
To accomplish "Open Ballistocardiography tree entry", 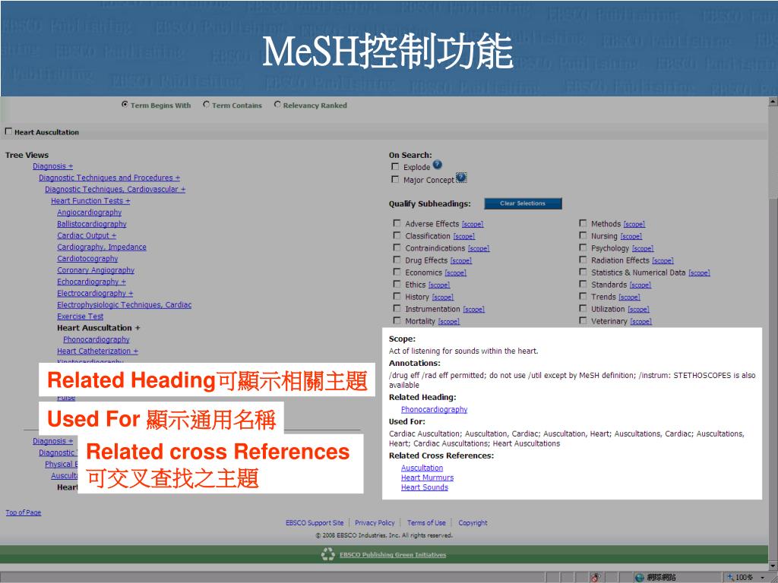I will click(x=92, y=224).
